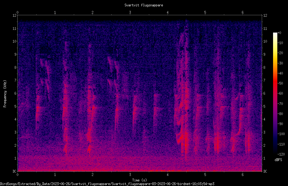Click '6' on the bottom time axis
The image size is (288, 186).
point(243,175)
